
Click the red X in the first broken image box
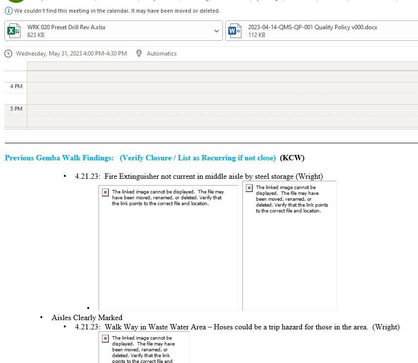105,193
